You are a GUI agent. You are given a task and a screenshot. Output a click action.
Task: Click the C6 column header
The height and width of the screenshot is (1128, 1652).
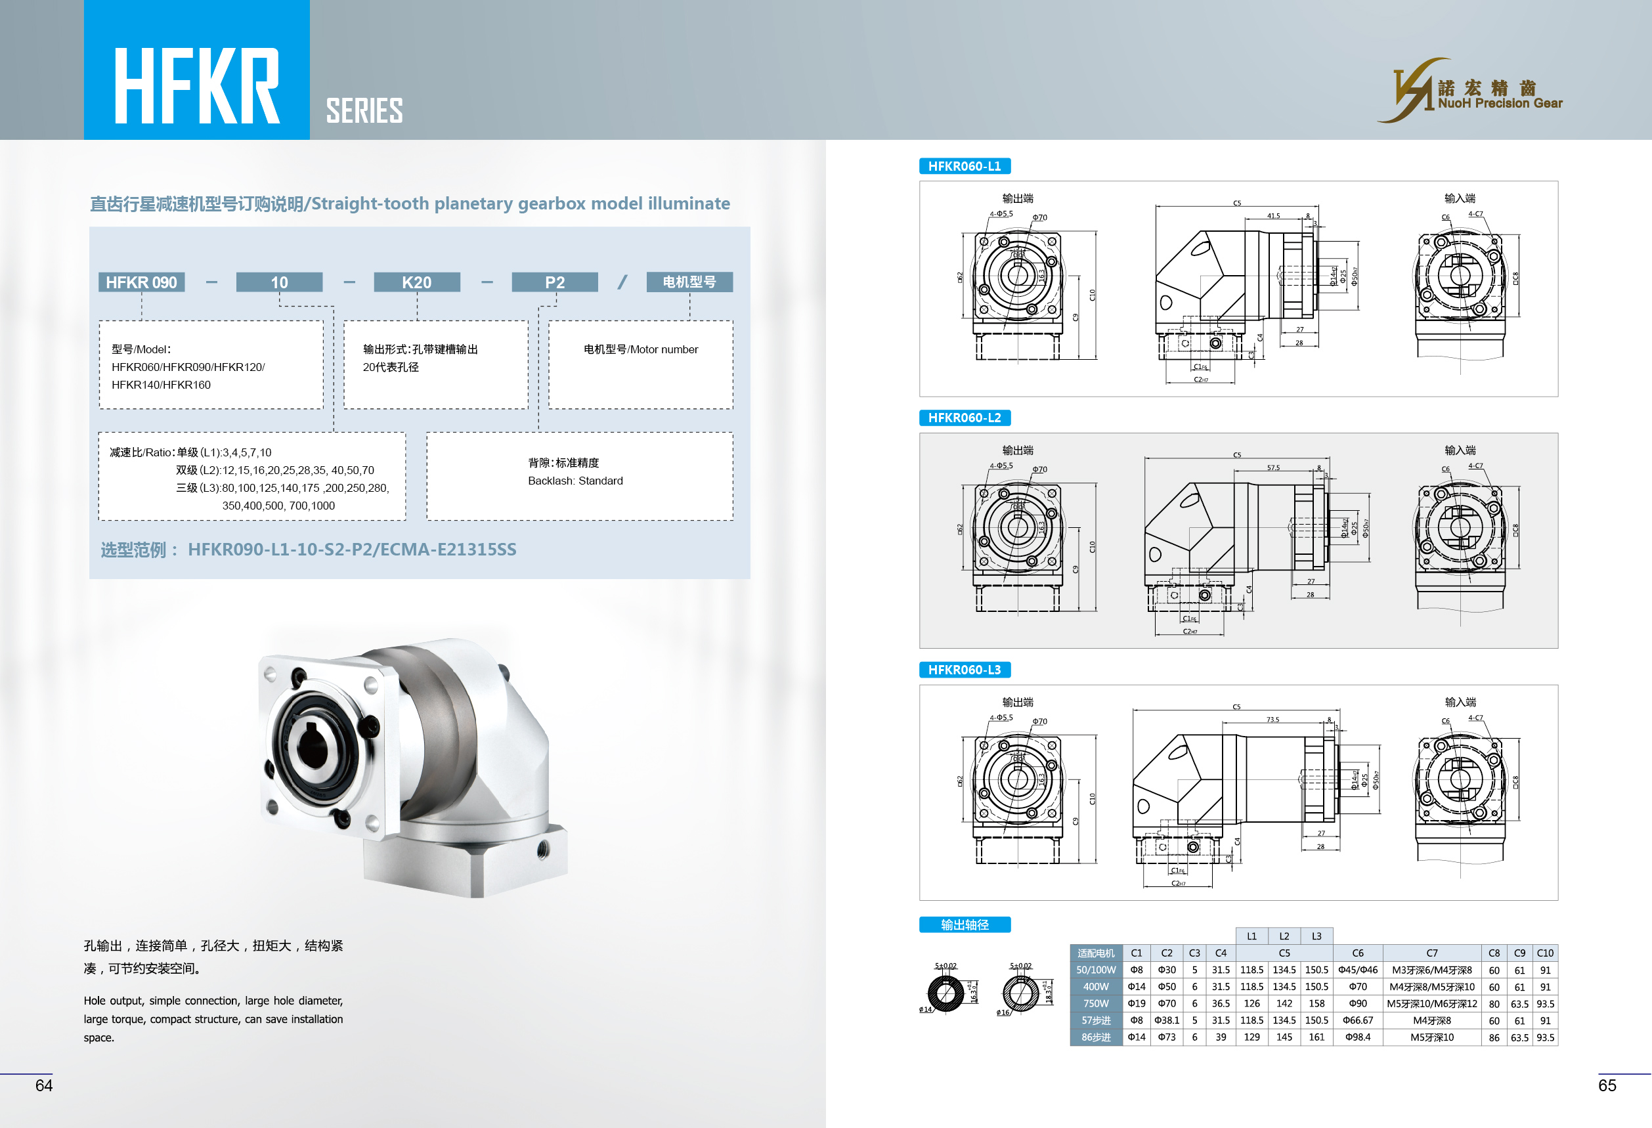click(1358, 953)
